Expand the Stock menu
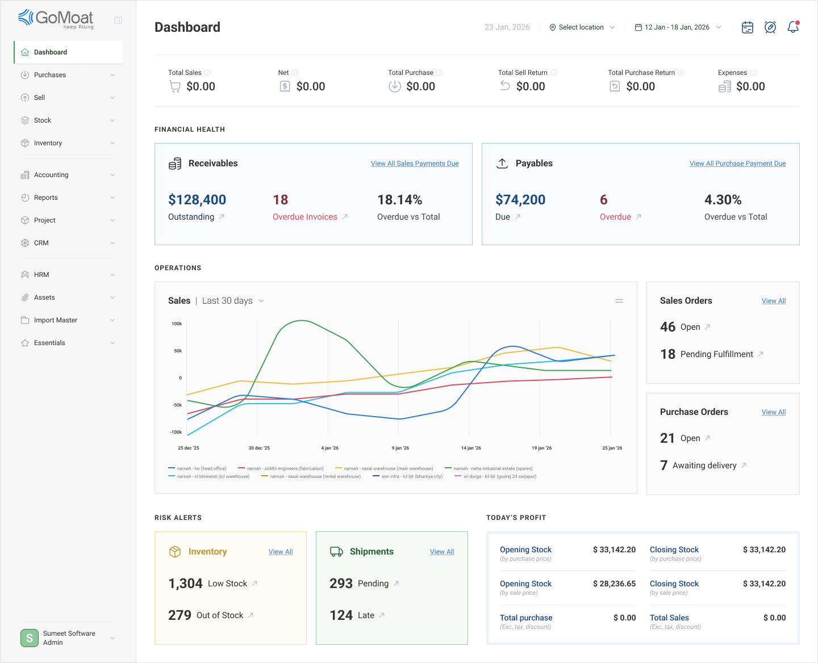 [68, 120]
